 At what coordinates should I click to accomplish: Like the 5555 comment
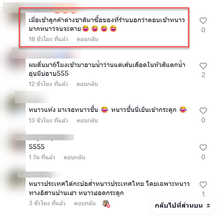point(203,148)
